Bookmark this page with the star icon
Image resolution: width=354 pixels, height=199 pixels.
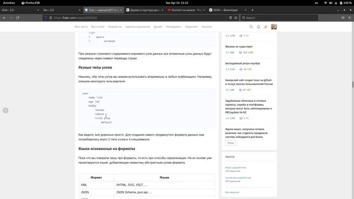[x=236, y=18]
